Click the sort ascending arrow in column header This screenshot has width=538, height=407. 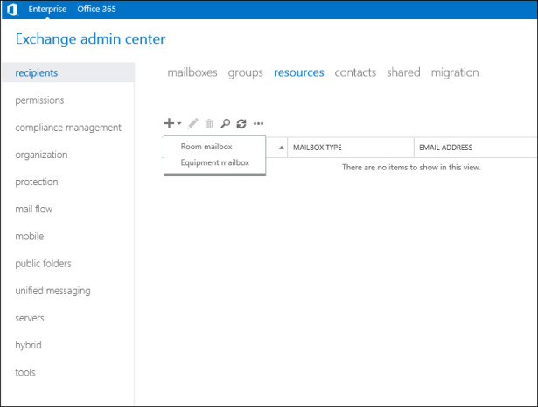(x=282, y=148)
